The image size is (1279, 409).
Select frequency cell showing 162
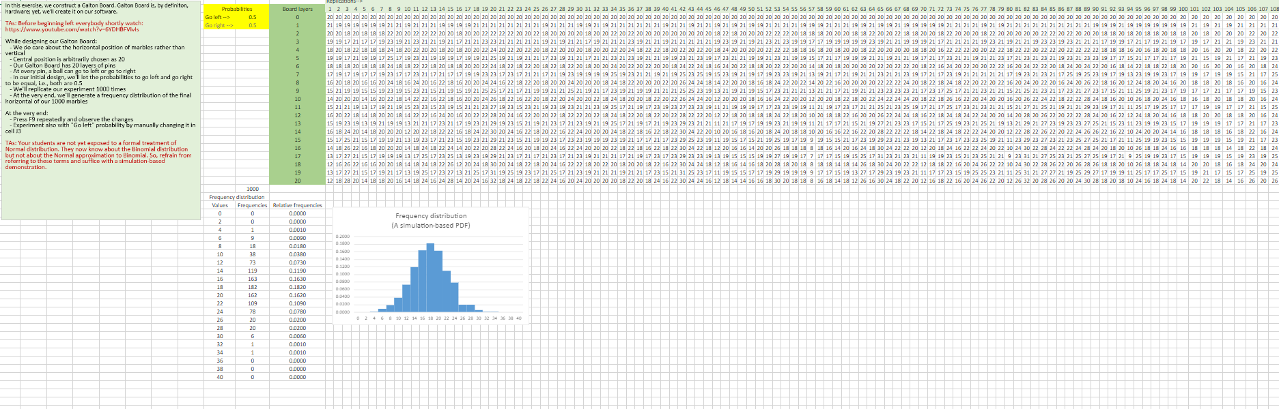(x=253, y=295)
